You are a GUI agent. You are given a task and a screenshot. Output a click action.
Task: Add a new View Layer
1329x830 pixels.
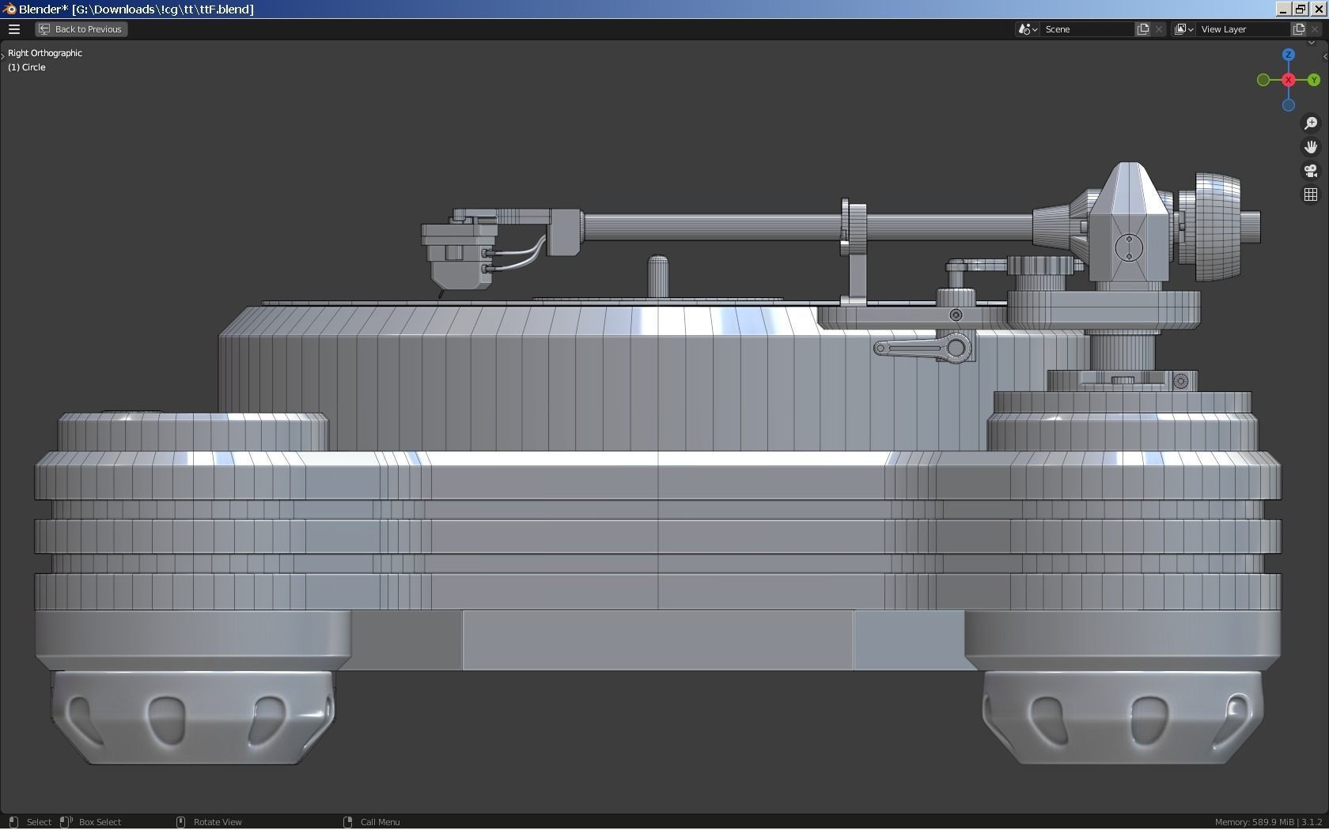click(1299, 29)
